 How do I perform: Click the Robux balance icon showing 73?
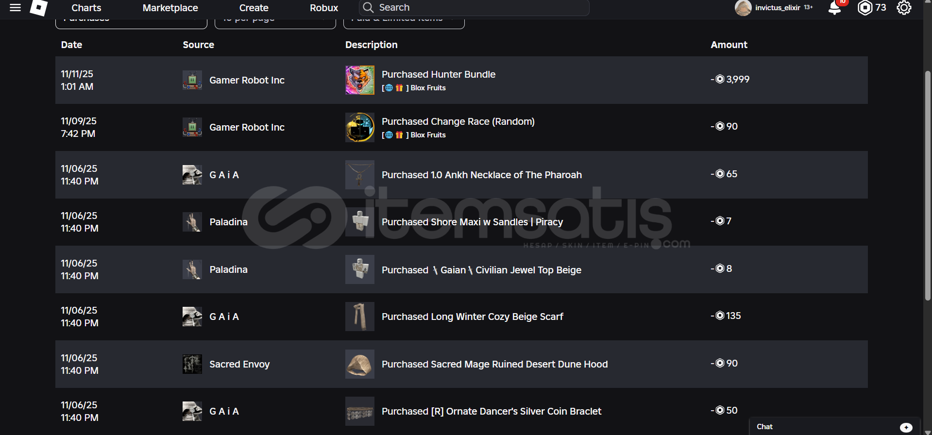(865, 8)
